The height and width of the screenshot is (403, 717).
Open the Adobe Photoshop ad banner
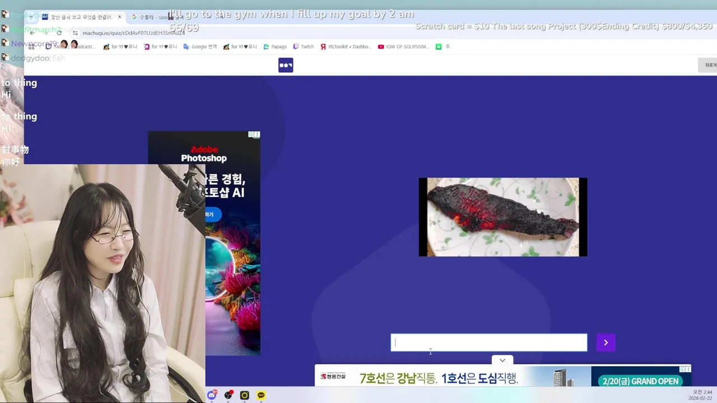pyautogui.click(x=204, y=243)
